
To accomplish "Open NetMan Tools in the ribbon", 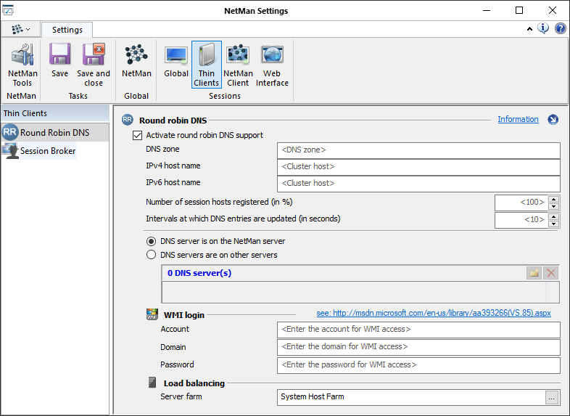I will coord(22,65).
